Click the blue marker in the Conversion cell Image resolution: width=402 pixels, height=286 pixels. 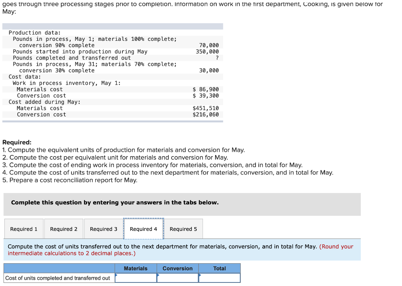[158, 275]
